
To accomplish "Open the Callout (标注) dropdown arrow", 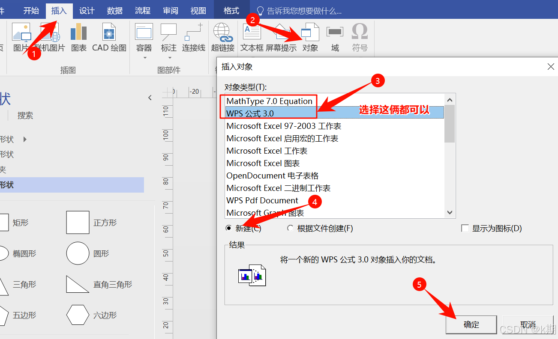I will (x=170, y=58).
